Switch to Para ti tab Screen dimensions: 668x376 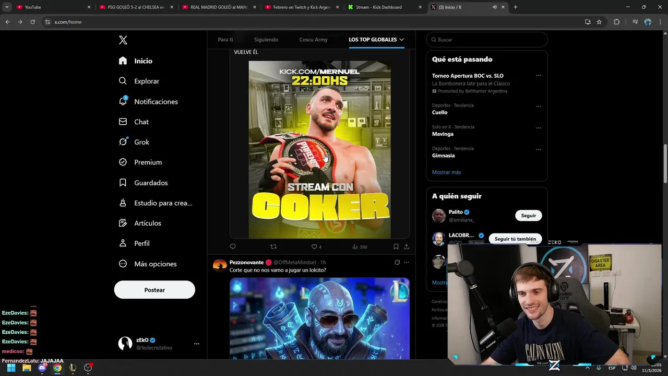225,40
